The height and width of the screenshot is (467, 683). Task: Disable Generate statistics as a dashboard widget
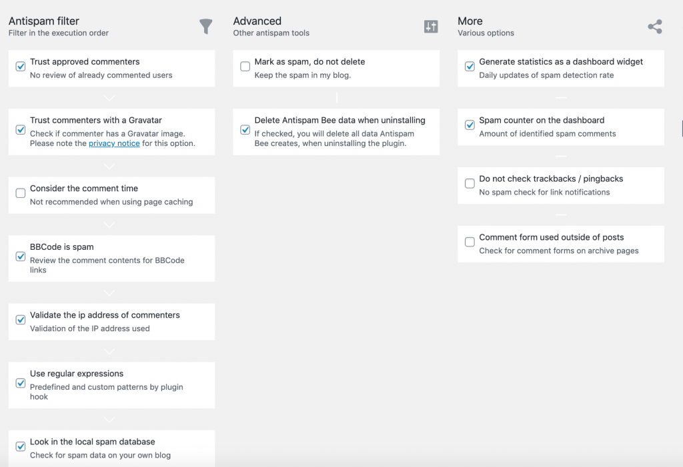point(470,66)
